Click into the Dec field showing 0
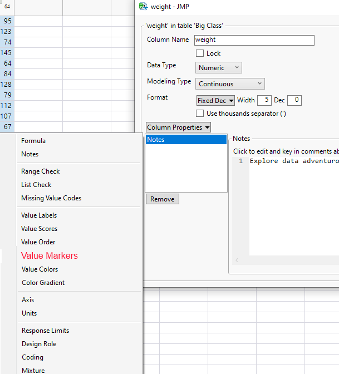Image resolution: width=339 pixels, height=374 pixels. tap(294, 100)
